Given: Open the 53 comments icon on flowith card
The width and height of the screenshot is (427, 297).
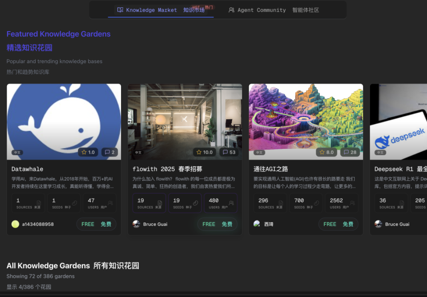Looking at the screenshot, I should point(224,152).
